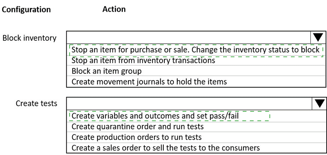Open the Create tests dropdown arrow
Image resolution: width=327 pixels, height=155 pixels.
pyautogui.click(x=319, y=103)
